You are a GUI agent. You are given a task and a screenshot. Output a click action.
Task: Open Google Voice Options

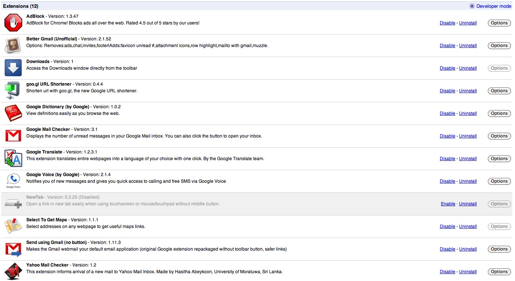499,181
